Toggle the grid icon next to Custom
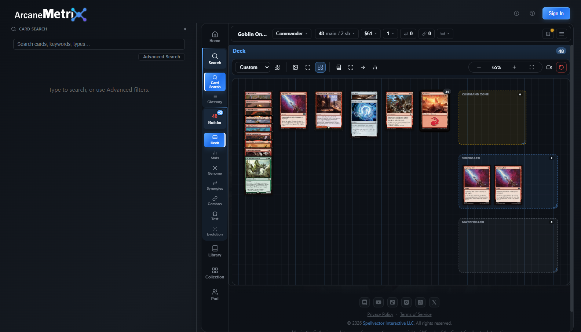The width and height of the screenshot is (581, 332). (x=277, y=67)
